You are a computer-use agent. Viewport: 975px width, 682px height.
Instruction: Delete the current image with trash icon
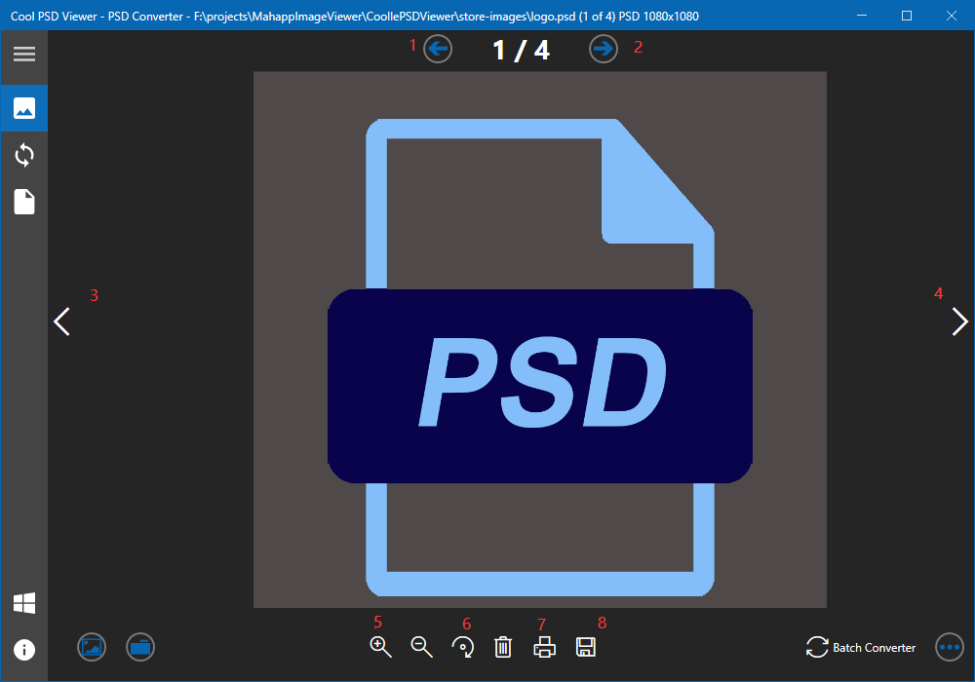(x=503, y=647)
